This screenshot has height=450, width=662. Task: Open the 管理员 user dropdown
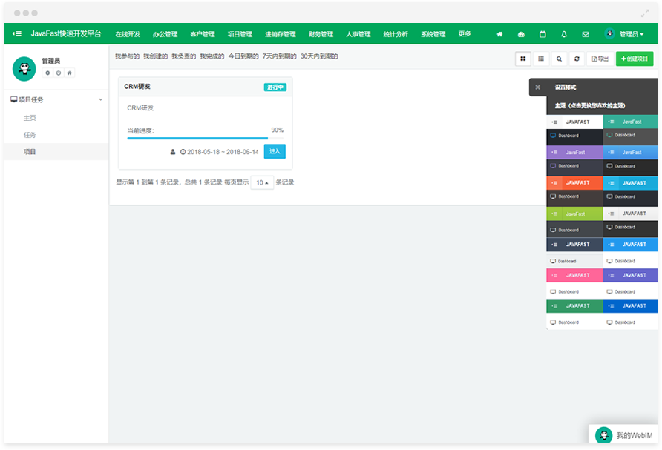[x=624, y=34]
